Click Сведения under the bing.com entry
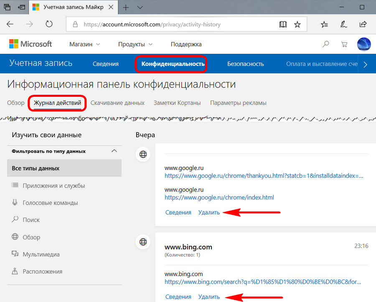The width and height of the screenshot is (376, 302). coord(178,297)
